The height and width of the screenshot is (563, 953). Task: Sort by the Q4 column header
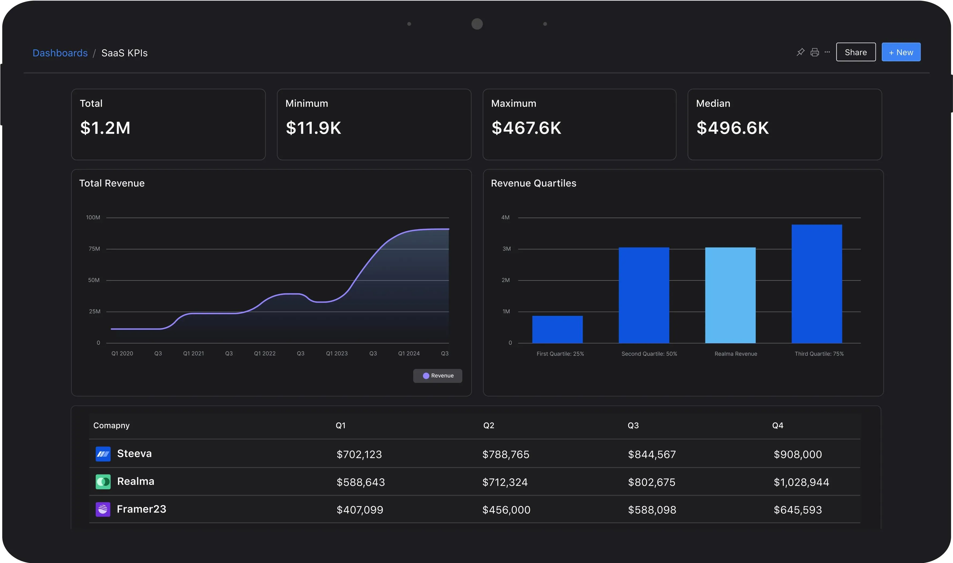point(778,426)
